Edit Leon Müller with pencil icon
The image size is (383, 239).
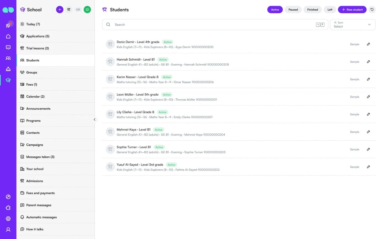(x=368, y=97)
